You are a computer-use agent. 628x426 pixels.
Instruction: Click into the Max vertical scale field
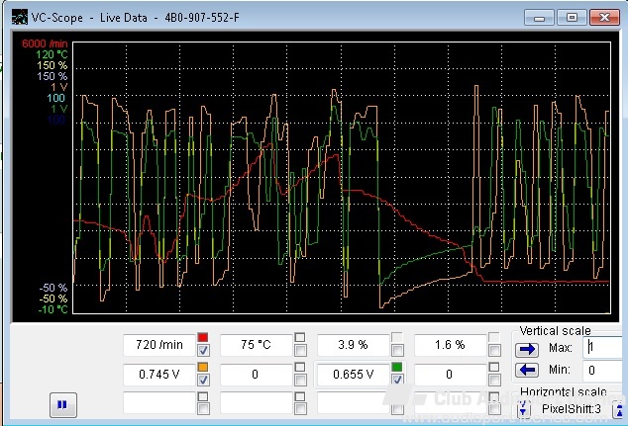(x=605, y=347)
